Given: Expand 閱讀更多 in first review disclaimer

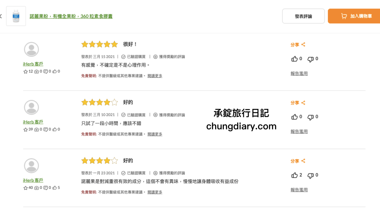Looking at the screenshot, I should (155, 76).
